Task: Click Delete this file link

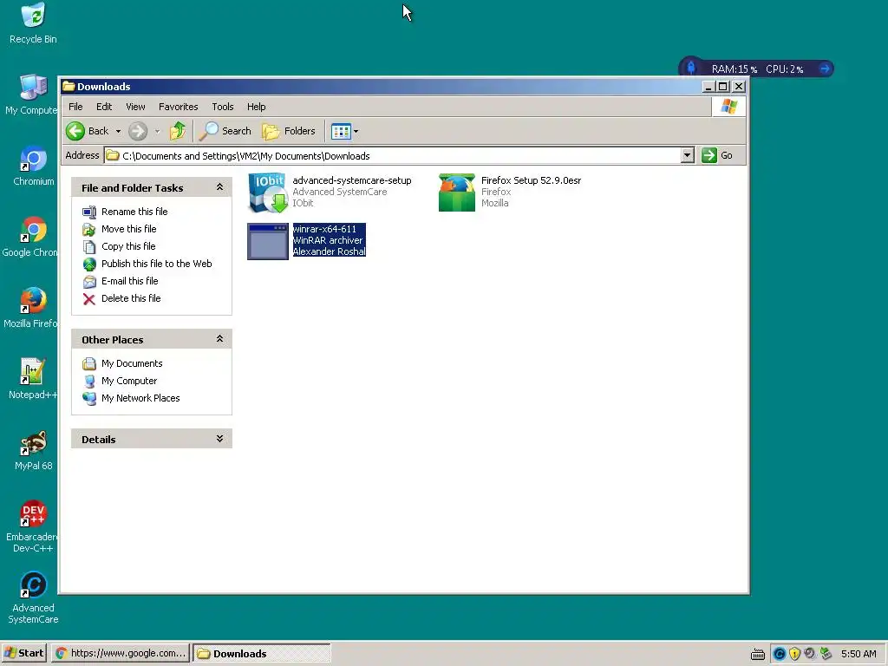Action: pos(131,298)
